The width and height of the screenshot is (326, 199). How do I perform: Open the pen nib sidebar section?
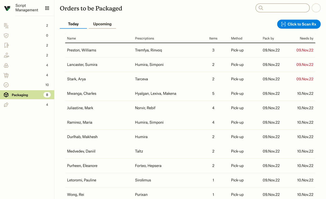tap(6, 105)
